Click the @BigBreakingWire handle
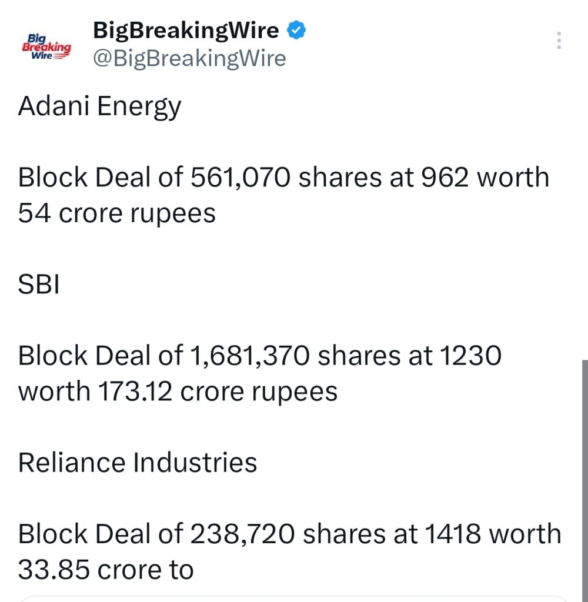The width and height of the screenshot is (588, 602). pyautogui.click(x=188, y=58)
